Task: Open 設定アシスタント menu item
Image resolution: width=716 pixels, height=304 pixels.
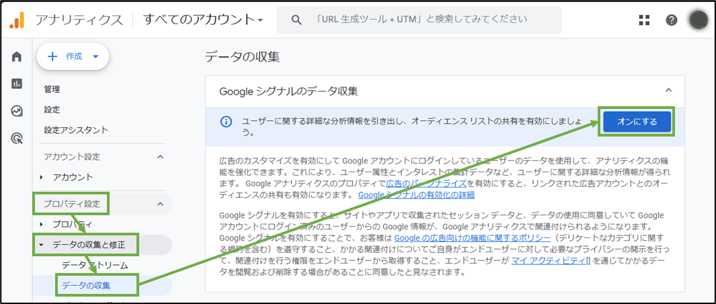Action: 76,130
